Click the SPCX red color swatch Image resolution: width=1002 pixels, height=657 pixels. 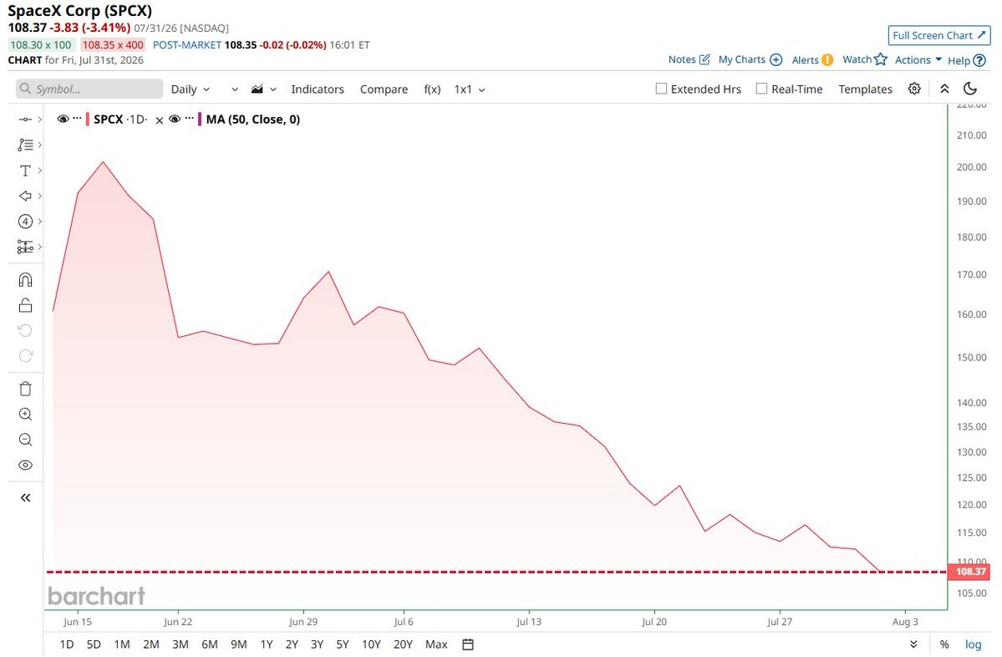pyautogui.click(x=88, y=120)
